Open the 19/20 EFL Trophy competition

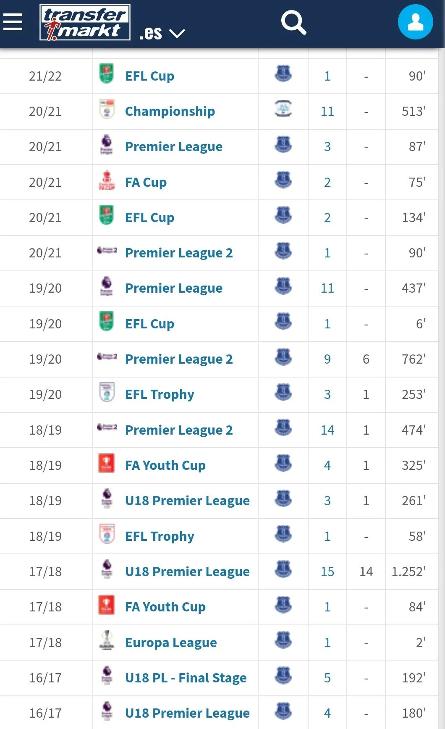click(x=160, y=394)
